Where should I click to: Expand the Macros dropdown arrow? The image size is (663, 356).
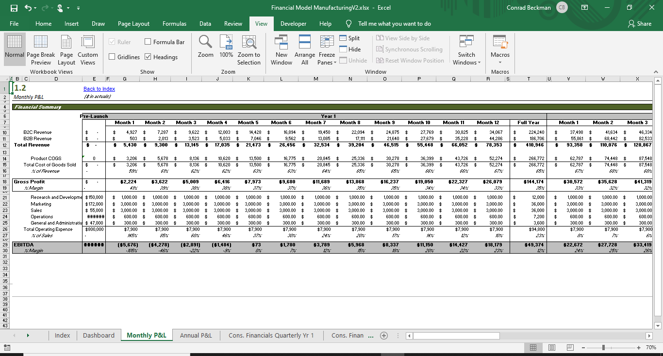point(500,62)
